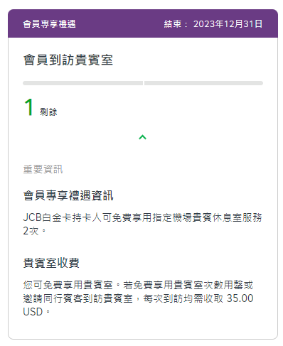Select the 貴賓室收費 heading

point(51,263)
